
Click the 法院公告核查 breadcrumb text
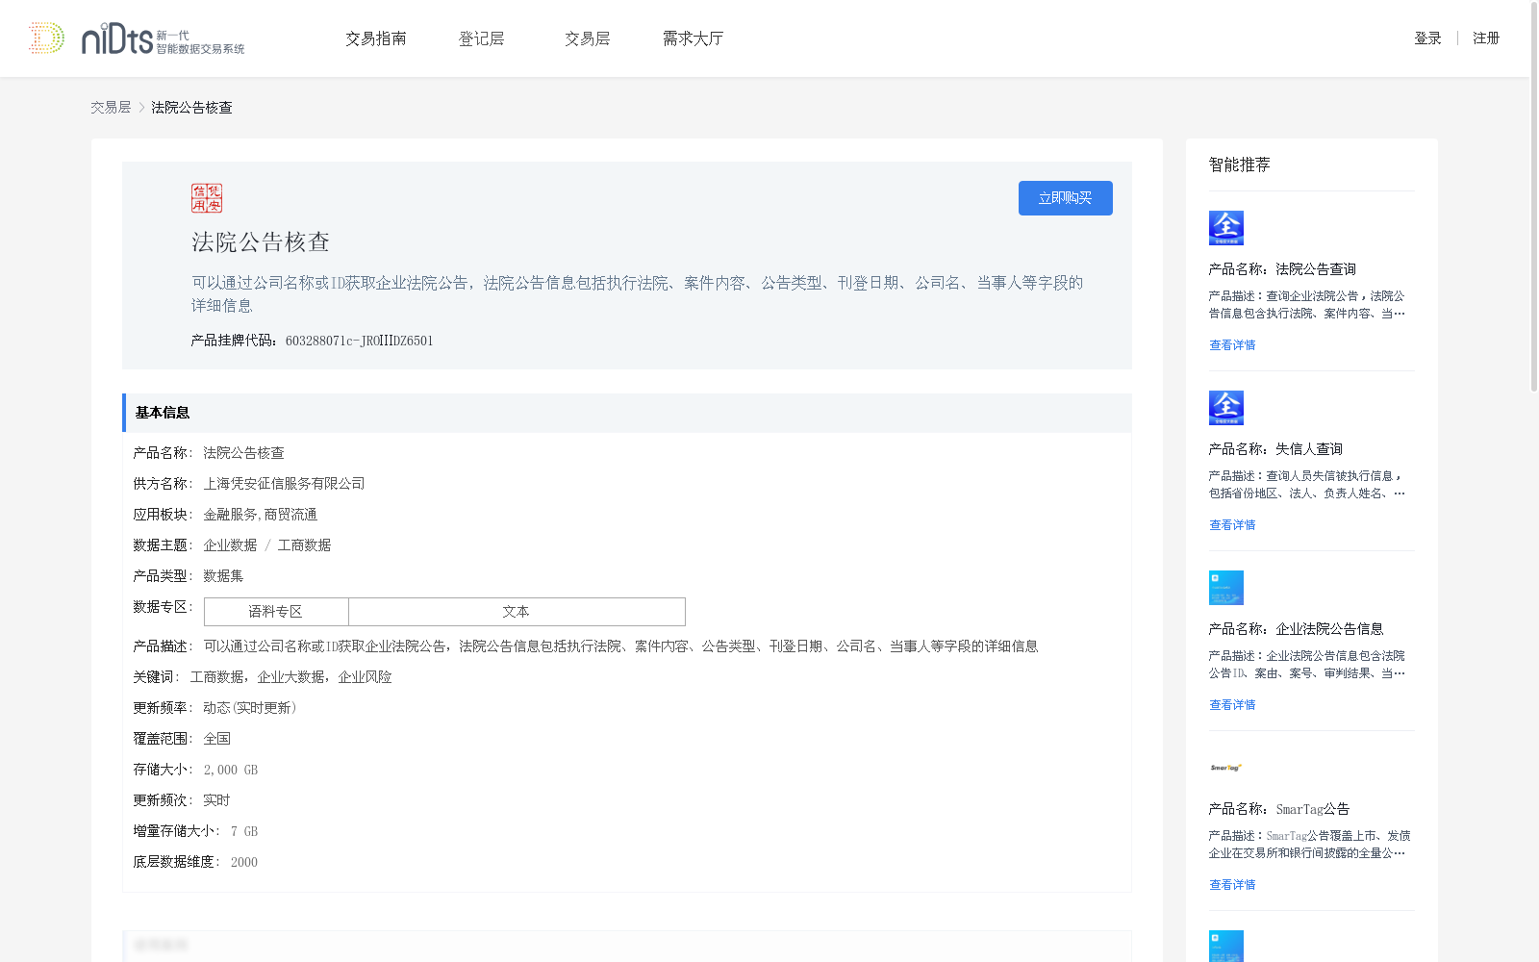191,108
